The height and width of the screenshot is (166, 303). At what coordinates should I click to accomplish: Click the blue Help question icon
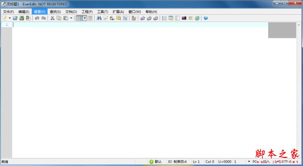point(206,18)
